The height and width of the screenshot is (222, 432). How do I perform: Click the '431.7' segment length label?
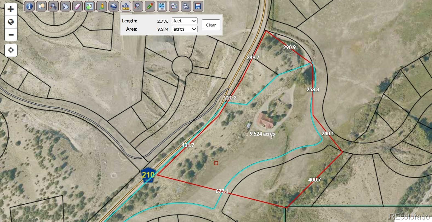[188, 145]
